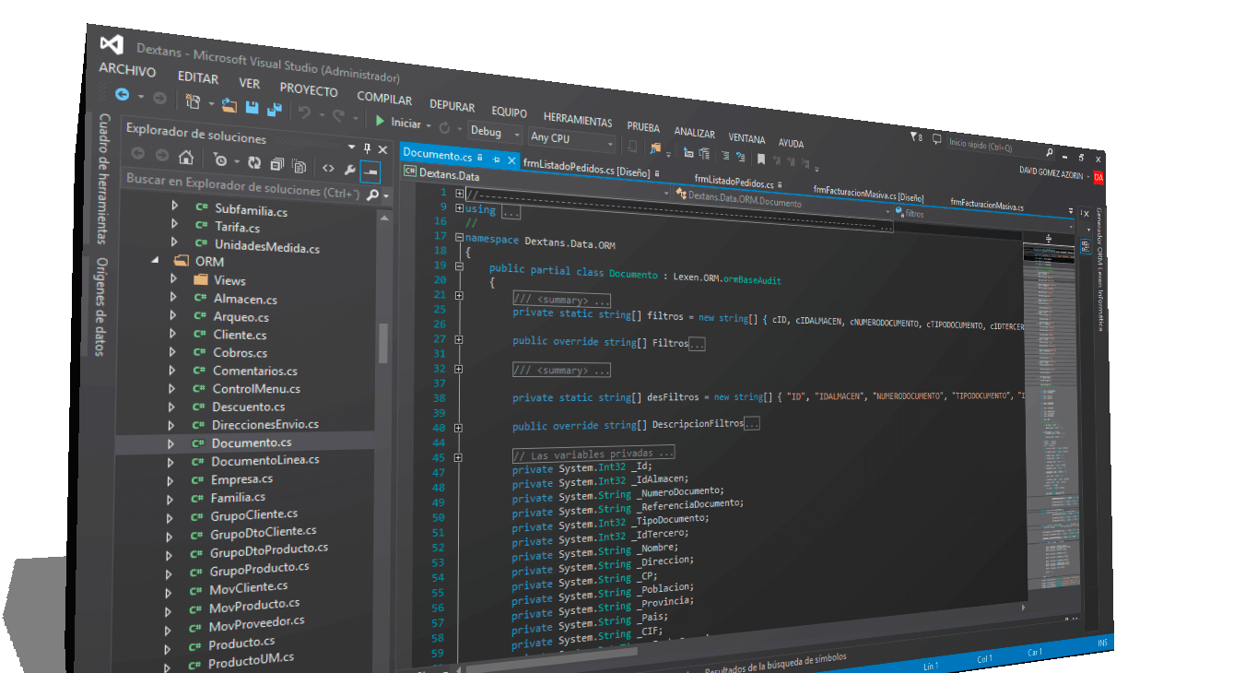Toggle INS insert mode in status bar
The width and height of the screenshot is (1257, 673).
(1101, 643)
